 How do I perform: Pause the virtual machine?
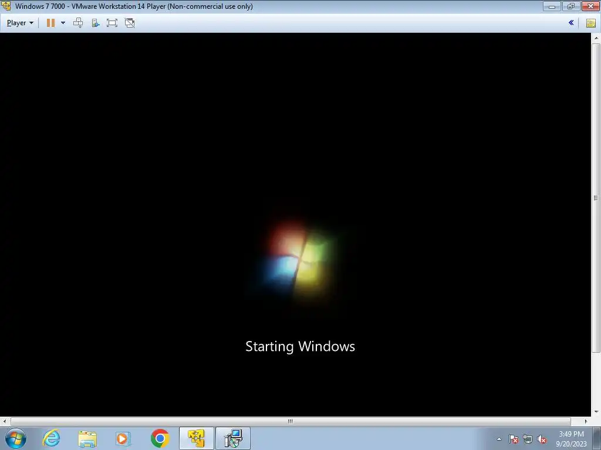click(50, 23)
